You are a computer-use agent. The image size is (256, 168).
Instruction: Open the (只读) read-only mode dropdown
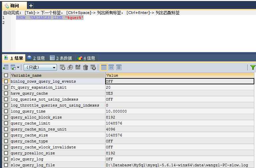click(40, 67)
